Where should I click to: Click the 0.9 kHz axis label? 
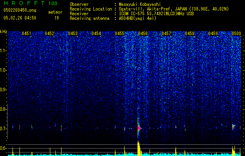coord(3,90)
